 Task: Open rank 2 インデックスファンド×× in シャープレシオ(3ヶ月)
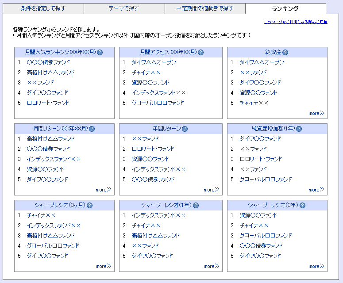(54, 226)
